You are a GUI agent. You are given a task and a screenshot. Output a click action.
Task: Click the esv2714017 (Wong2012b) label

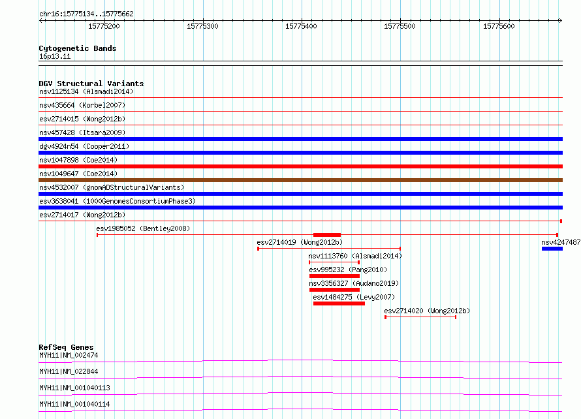[82, 215]
